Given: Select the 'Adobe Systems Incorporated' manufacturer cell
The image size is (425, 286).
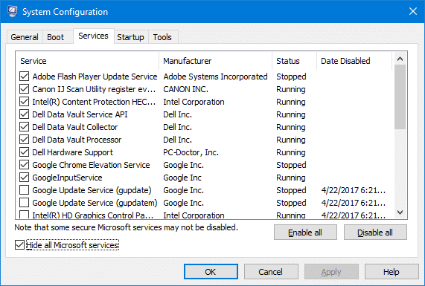Looking at the screenshot, I should click(215, 77).
